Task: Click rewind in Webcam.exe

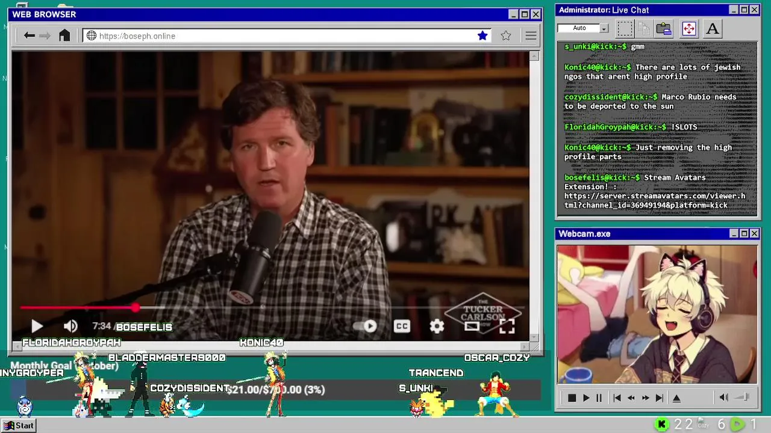Action: (x=631, y=398)
